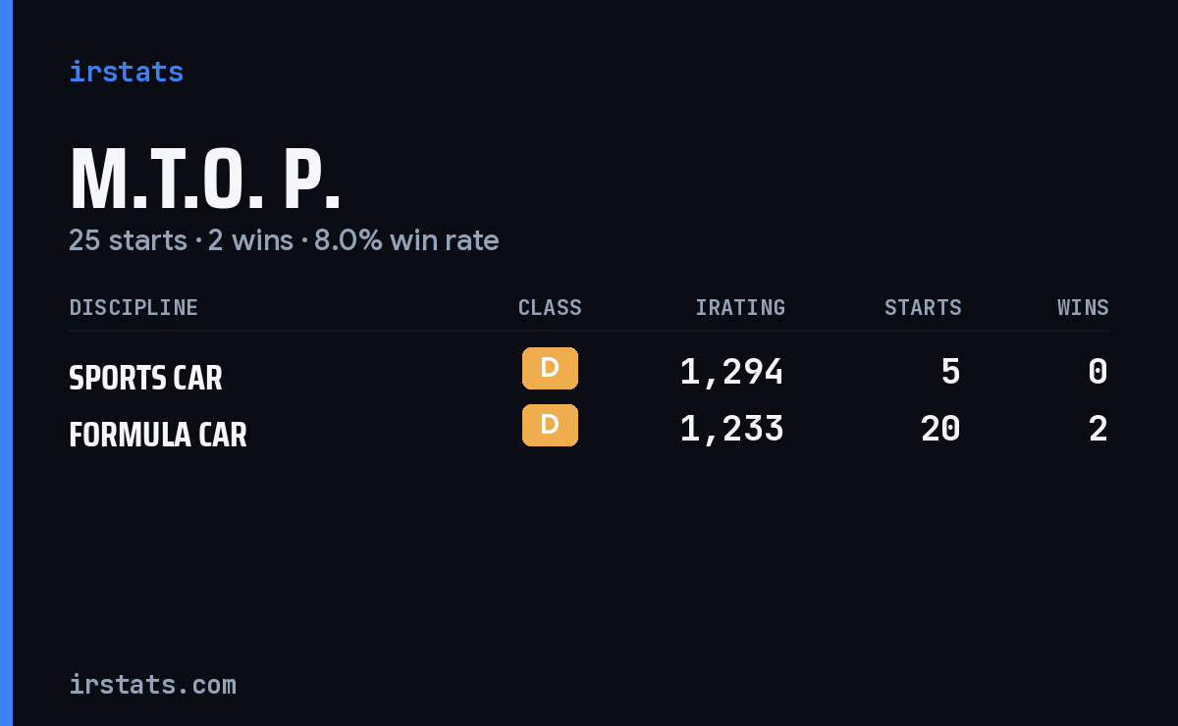The height and width of the screenshot is (726, 1178).
Task: Click the blue accent bar on left edge
Action: 6,363
